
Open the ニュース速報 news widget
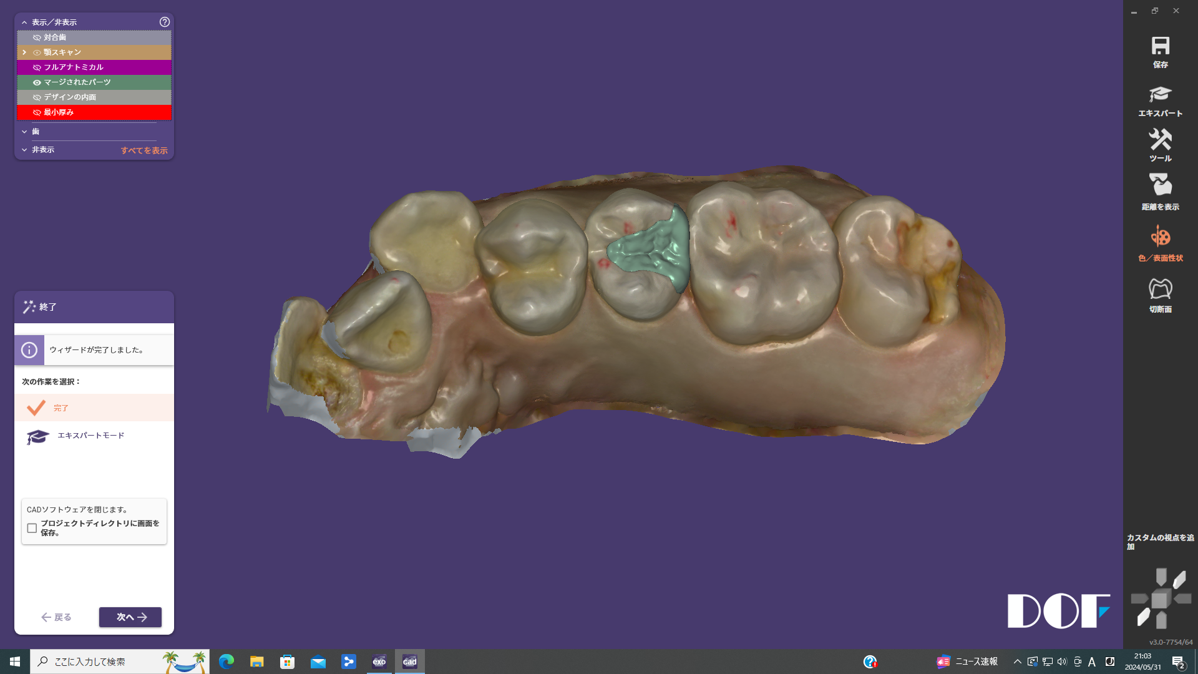coord(968,662)
